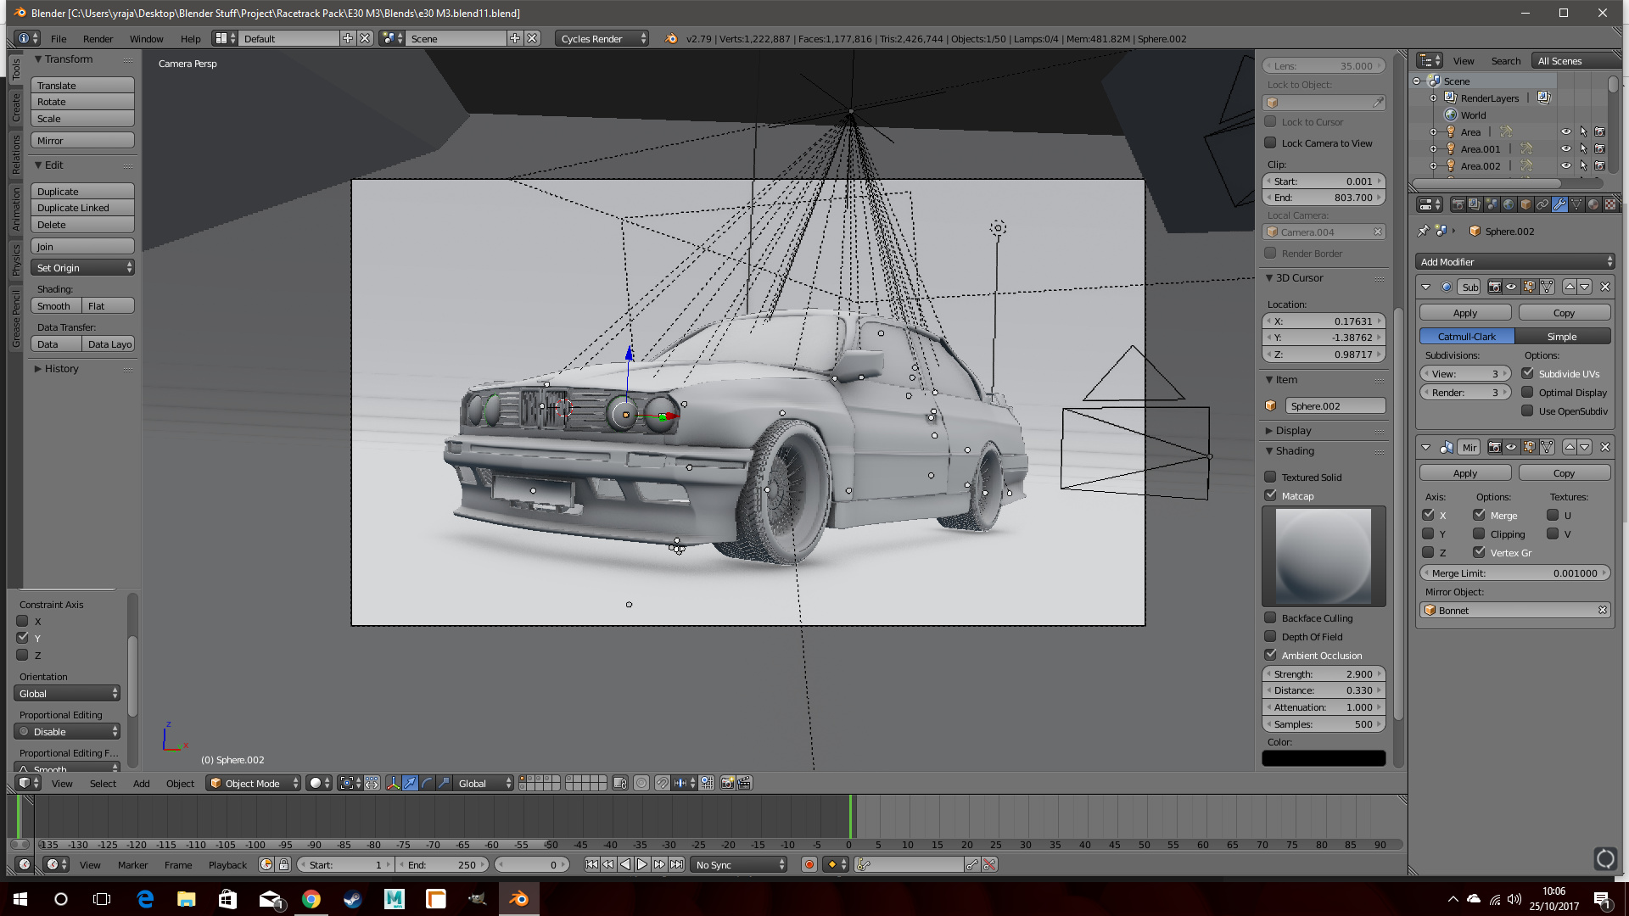Click the 3D manipulator toggle icon
1629x916 pixels.
click(x=393, y=783)
